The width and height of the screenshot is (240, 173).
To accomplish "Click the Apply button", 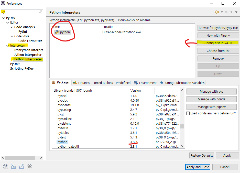I will [x=227, y=155].
